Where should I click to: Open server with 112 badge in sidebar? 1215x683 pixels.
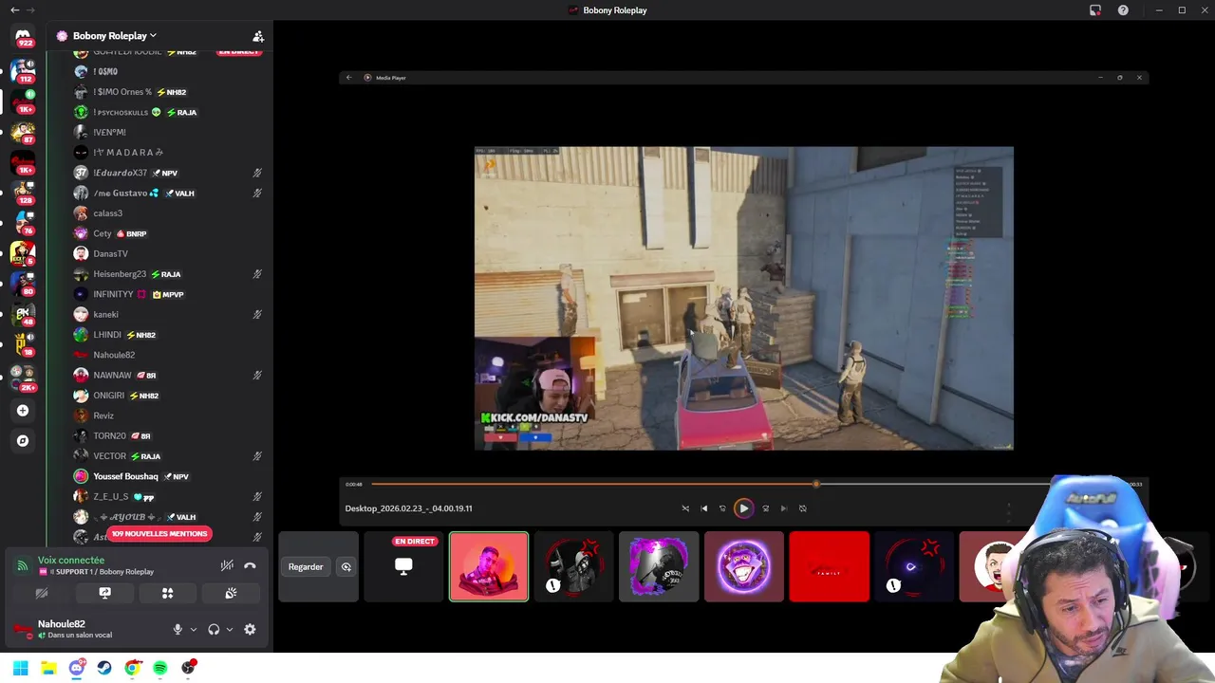[x=23, y=70]
